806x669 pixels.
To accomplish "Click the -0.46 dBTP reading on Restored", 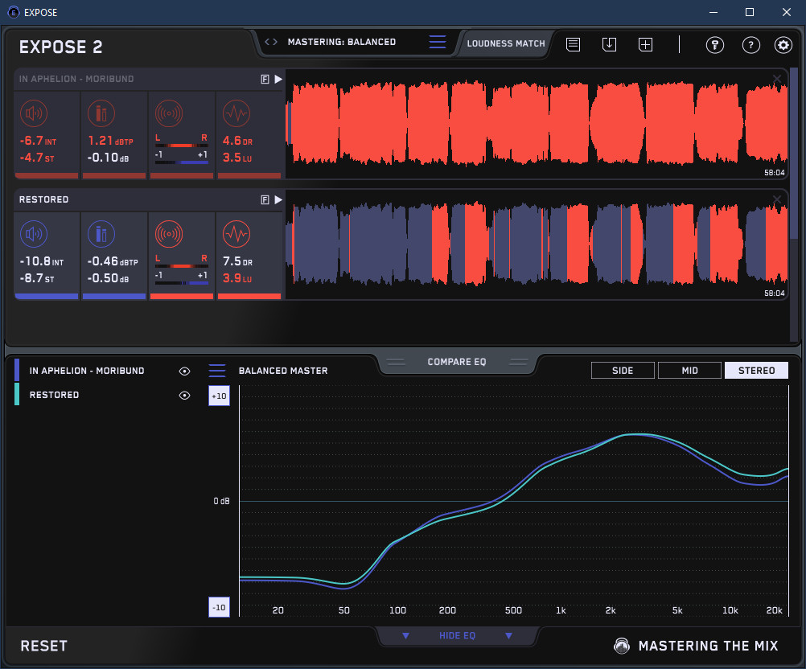I will point(113,261).
